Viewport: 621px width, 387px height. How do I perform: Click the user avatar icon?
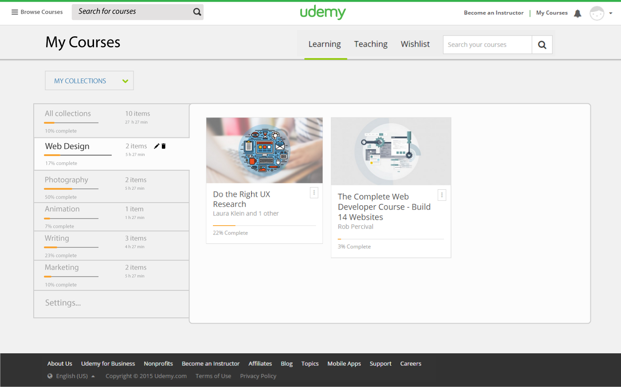click(x=597, y=13)
